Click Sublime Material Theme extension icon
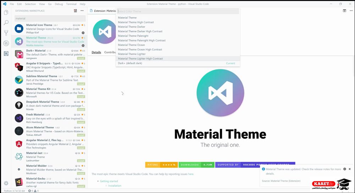 point(19,80)
